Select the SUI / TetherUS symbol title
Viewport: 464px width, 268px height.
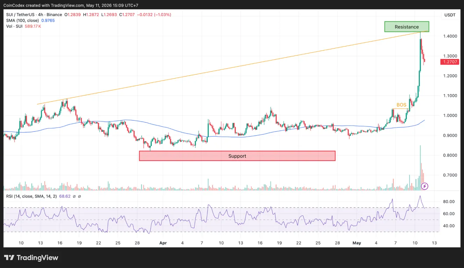(x=34, y=15)
